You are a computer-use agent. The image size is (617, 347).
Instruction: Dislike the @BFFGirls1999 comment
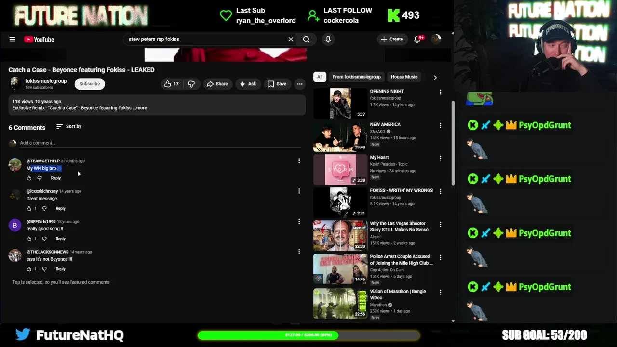pos(44,239)
